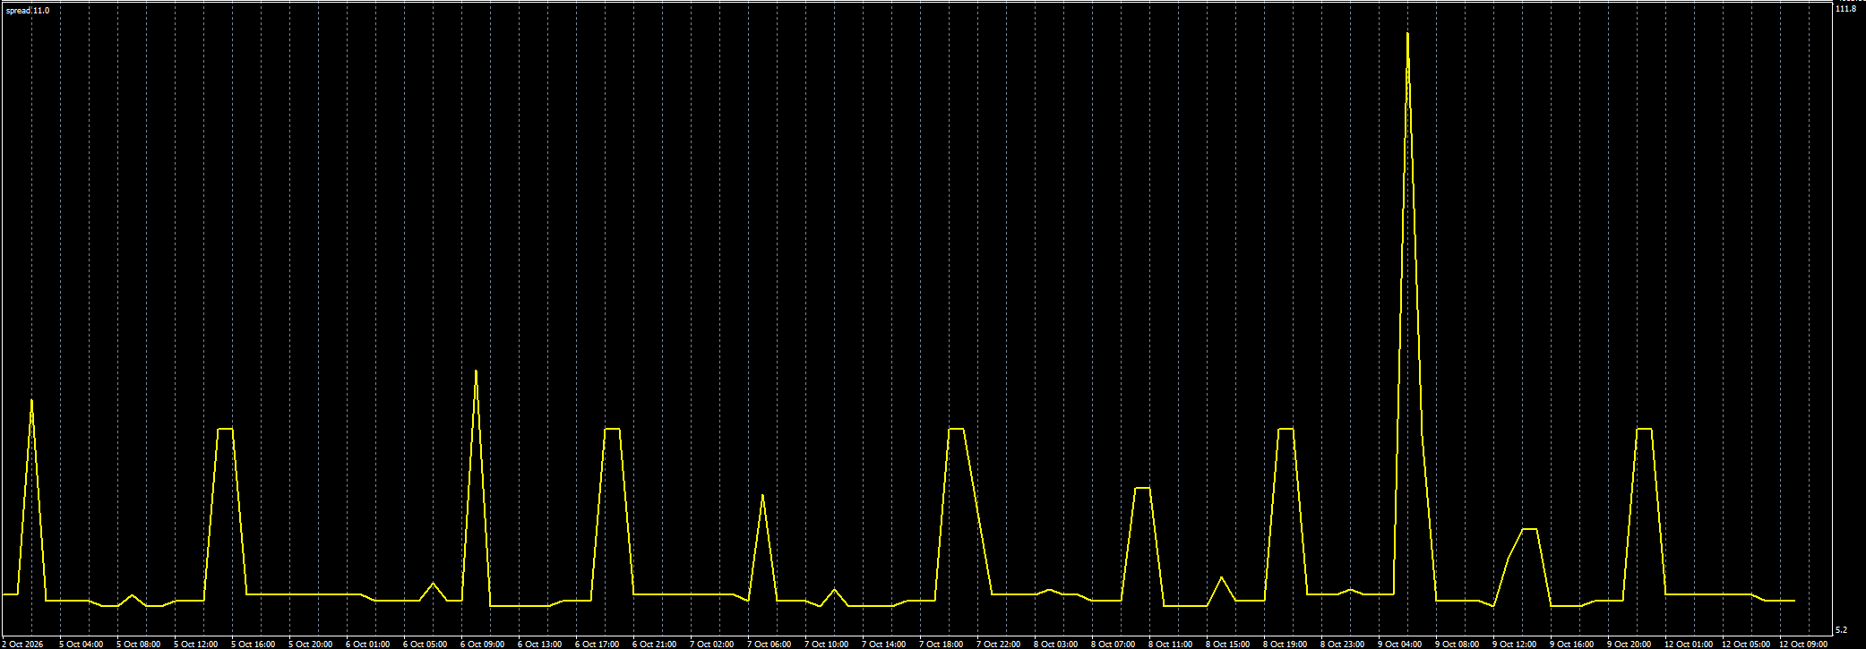Click the "8 Oct 19:00" time label
The height and width of the screenshot is (649, 1866).
(x=1286, y=644)
